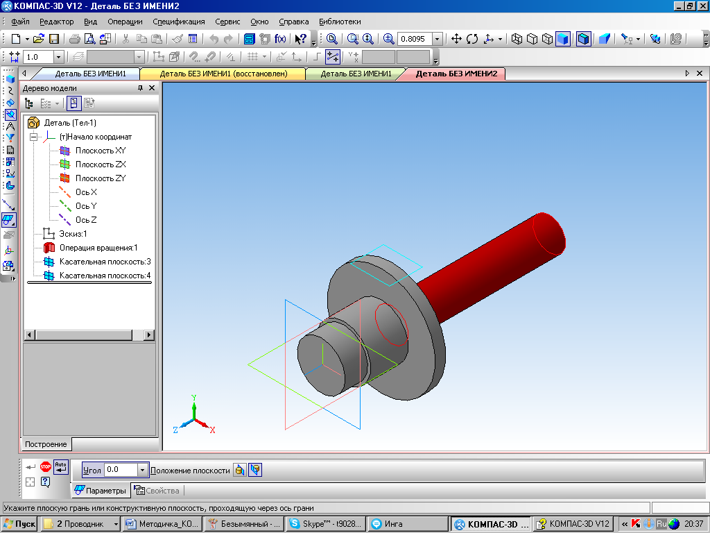Switch to shaded display mode
Image resolution: width=710 pixels, height=533 pixels.
[563, 39]
